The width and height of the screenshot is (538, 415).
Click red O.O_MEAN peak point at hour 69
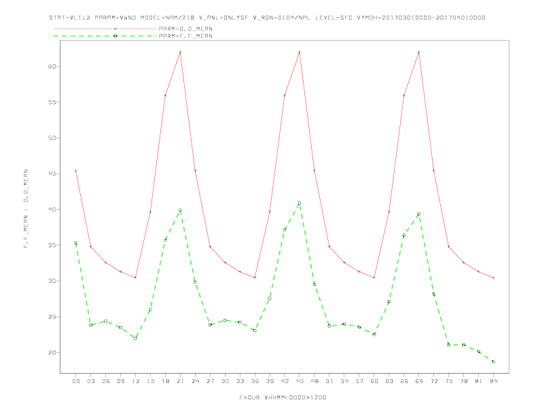click(x=419, y=52)
